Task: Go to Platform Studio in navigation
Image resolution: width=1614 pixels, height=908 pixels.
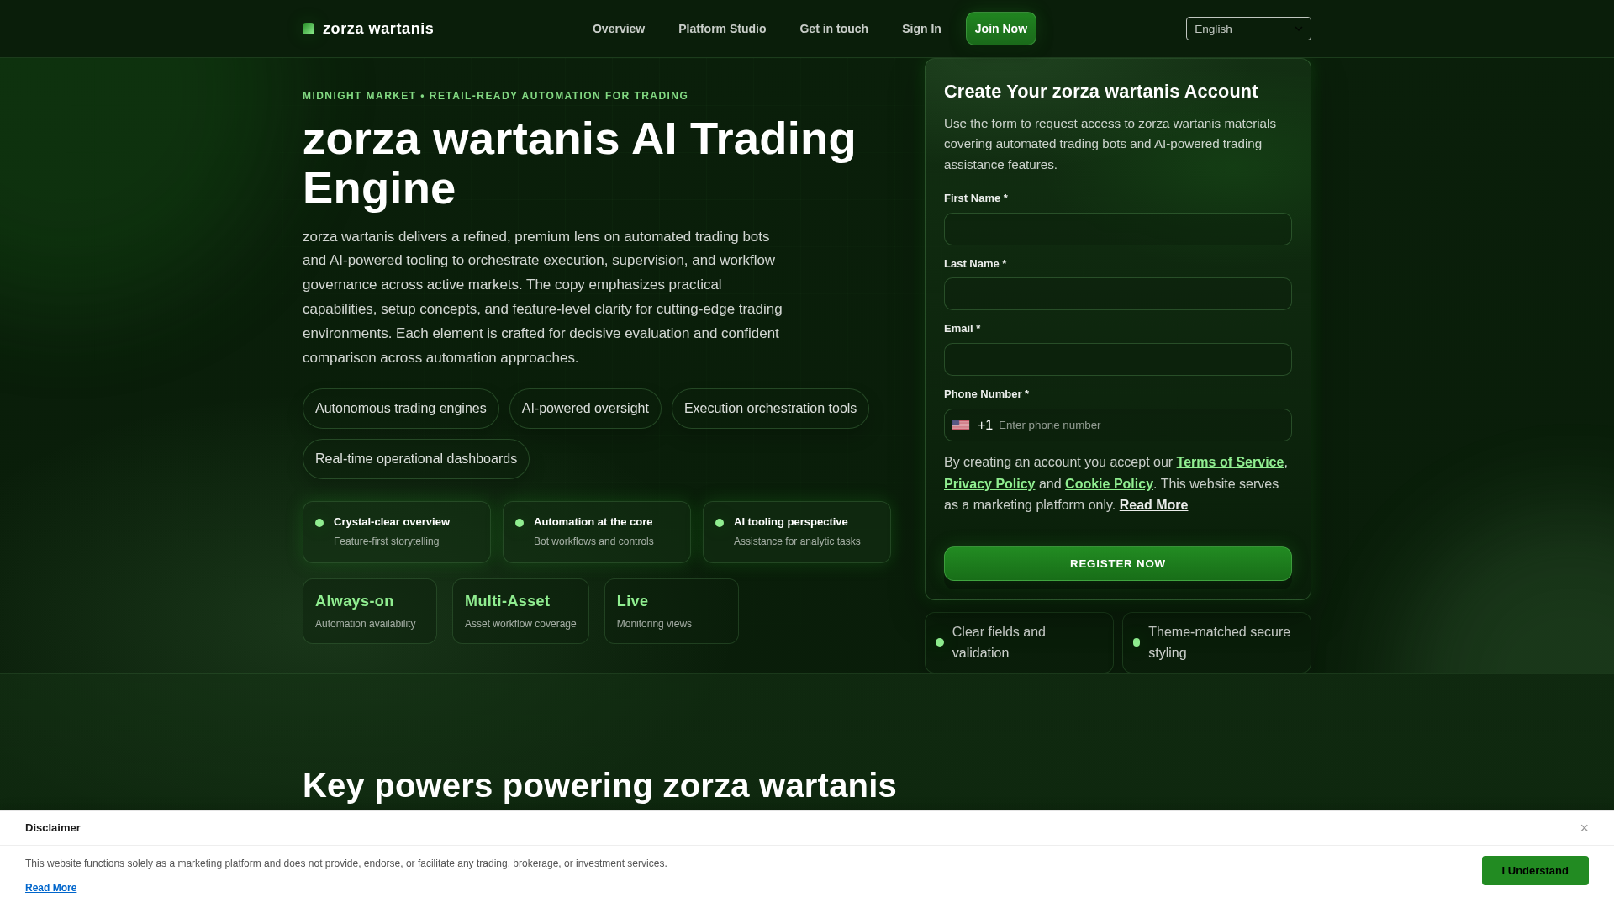Action: coord(722,29)
